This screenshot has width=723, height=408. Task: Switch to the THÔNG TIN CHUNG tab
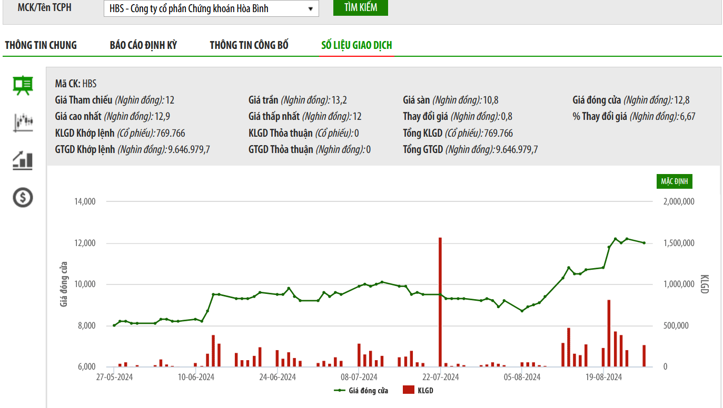[41, 45]
